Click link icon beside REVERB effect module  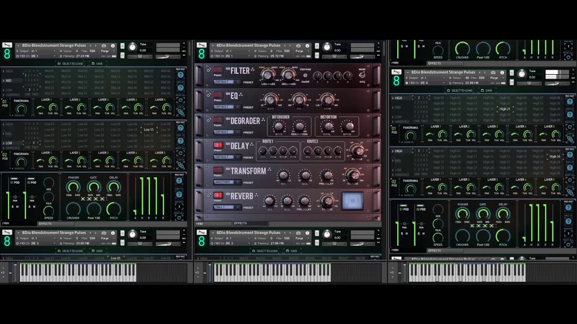point(209,196)
